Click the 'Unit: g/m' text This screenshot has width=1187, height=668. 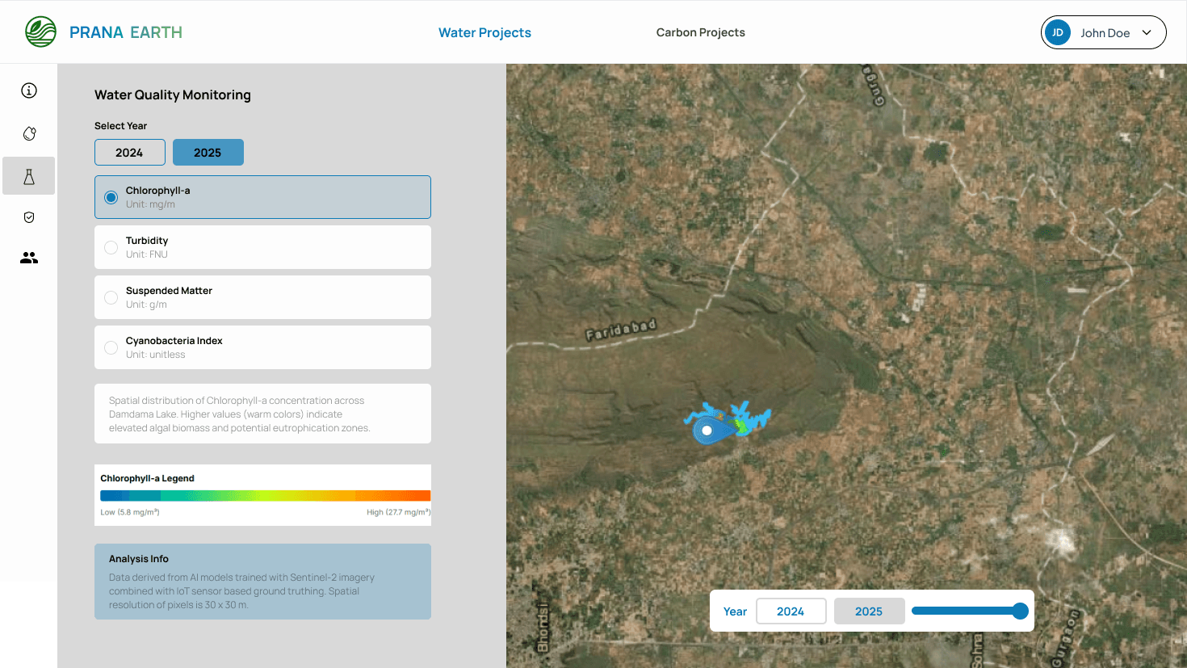coord(146,305)
